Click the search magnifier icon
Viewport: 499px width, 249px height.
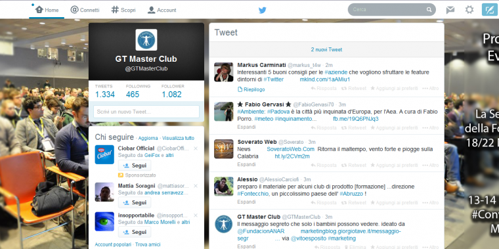tap(429, 10)
